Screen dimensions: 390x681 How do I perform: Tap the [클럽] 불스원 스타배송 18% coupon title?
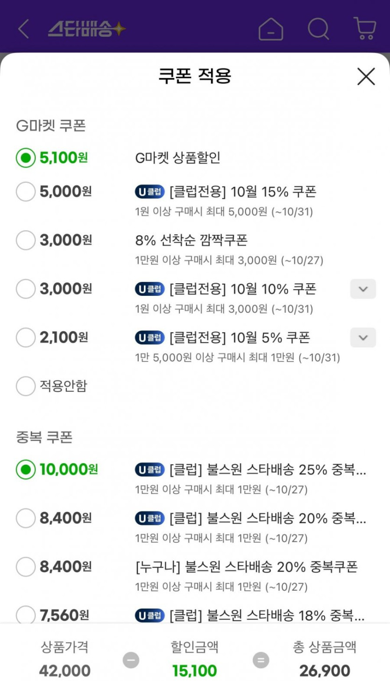pyautogui.click(x=267, y=615)
